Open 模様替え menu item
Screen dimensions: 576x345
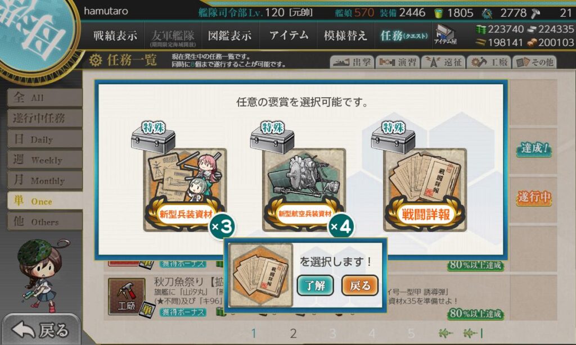point(345,35)
